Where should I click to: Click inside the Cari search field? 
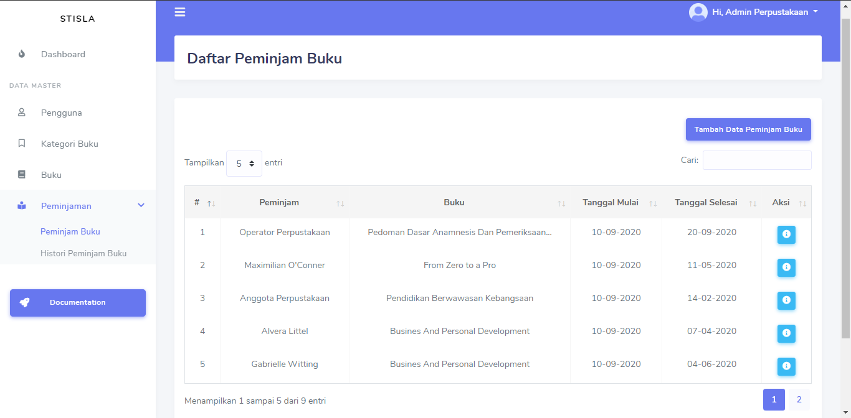[757, 160]
